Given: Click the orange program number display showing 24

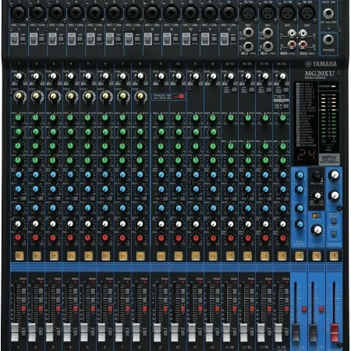Looking at the screenshot, I should pos(307,155).
